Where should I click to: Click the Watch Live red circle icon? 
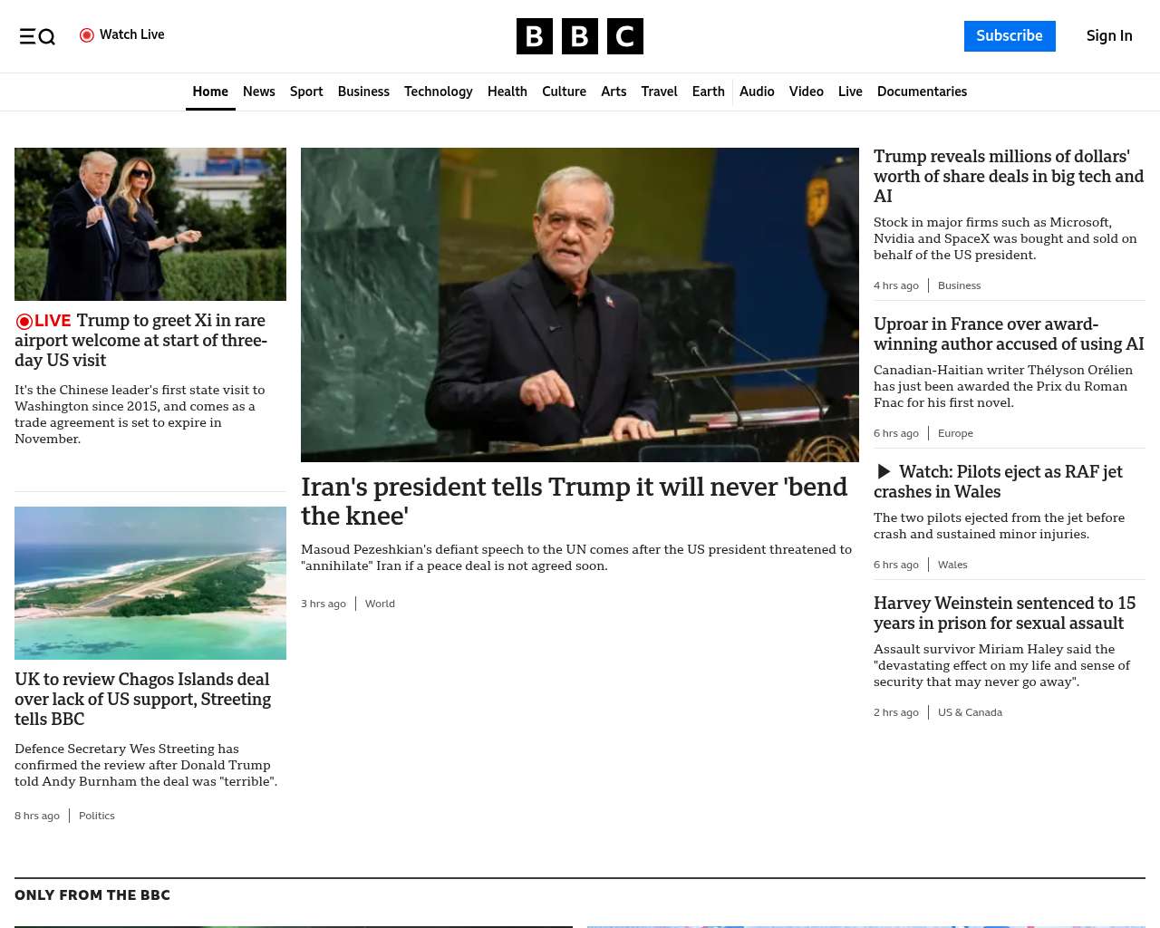(87, 35)
